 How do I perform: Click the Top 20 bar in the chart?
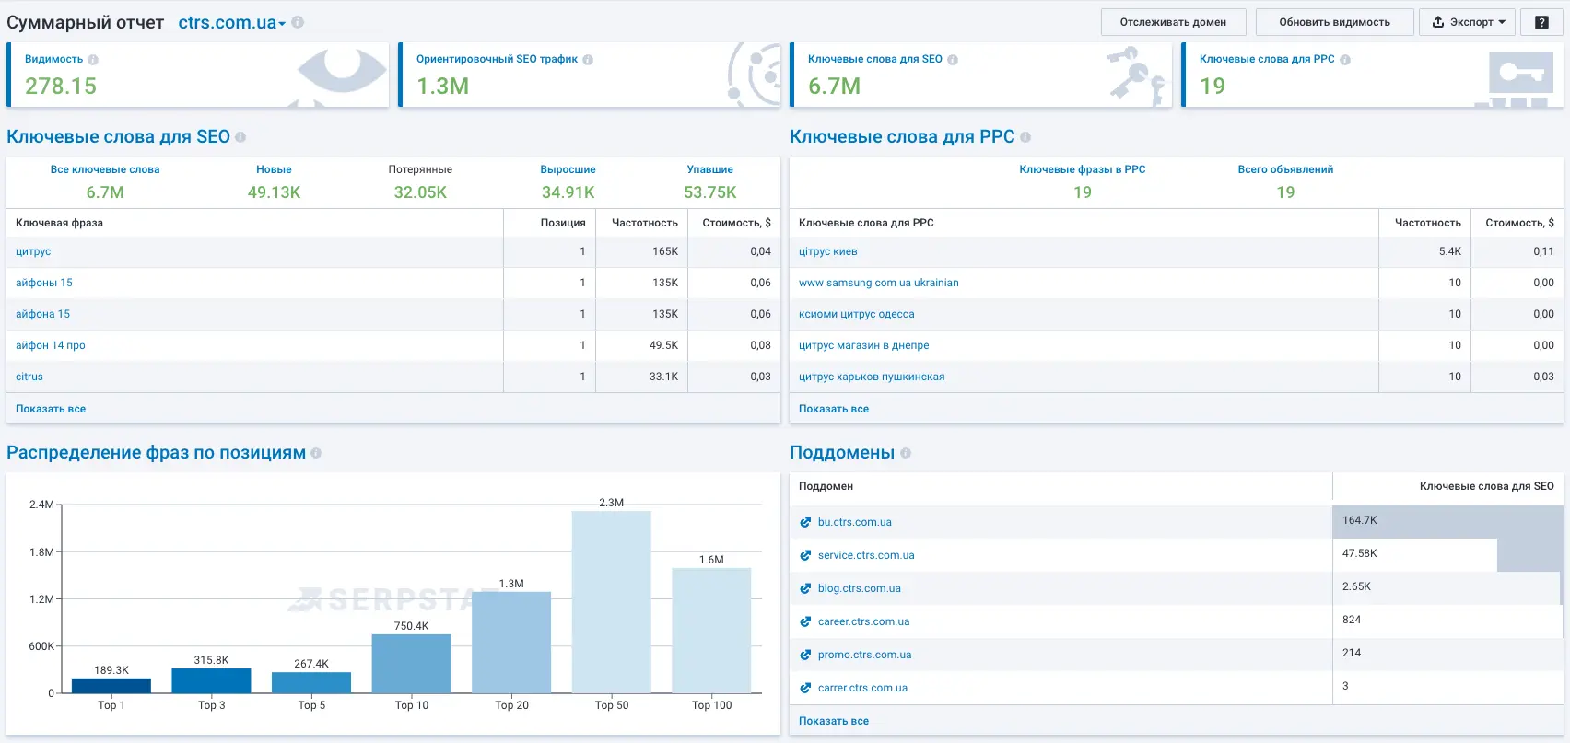point(511,643)
